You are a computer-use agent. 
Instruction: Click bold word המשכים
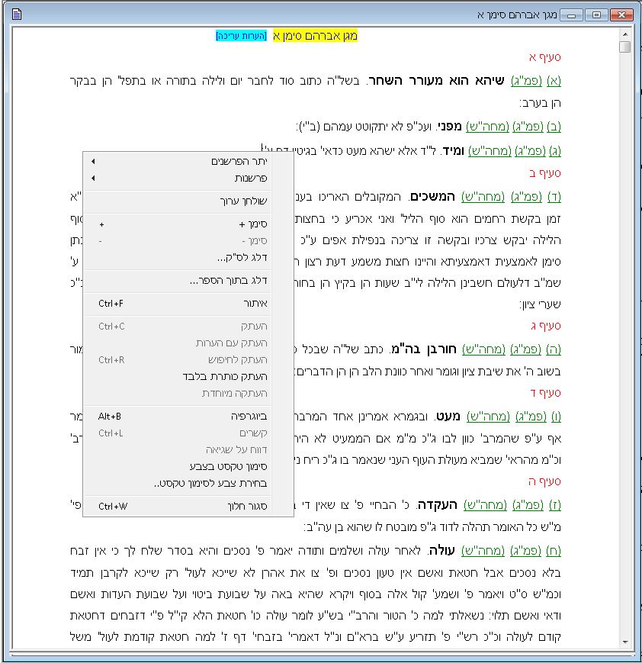point(432,196)
